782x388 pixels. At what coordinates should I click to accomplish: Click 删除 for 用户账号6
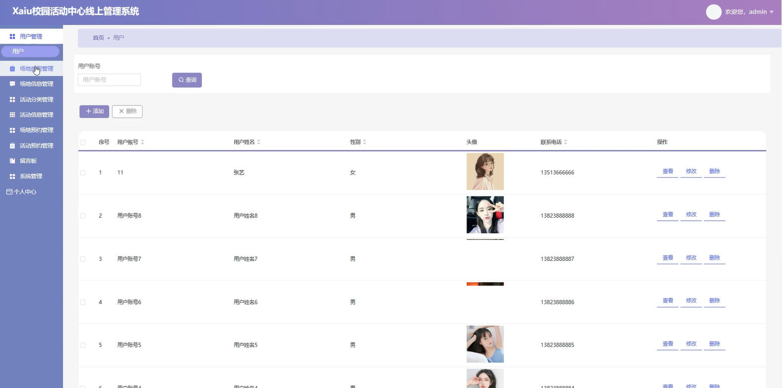tap(714, 301)
